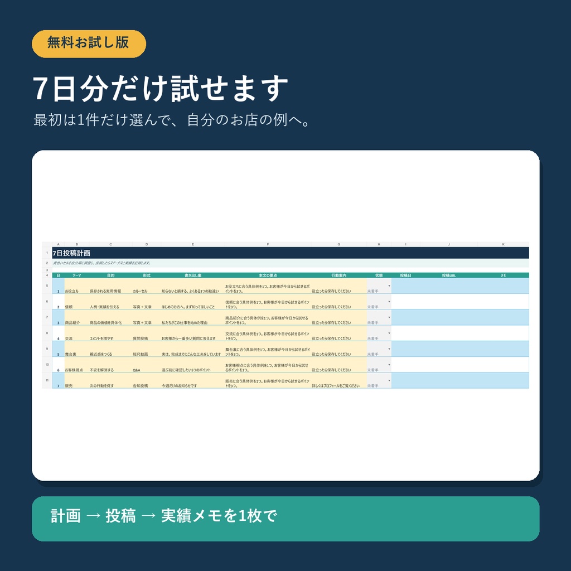Image resolution: width=571 pixels, height=571 pixels.
Task: Open status dropdown arrow for 商品紹介 row
Action: (x=389, y=317)
